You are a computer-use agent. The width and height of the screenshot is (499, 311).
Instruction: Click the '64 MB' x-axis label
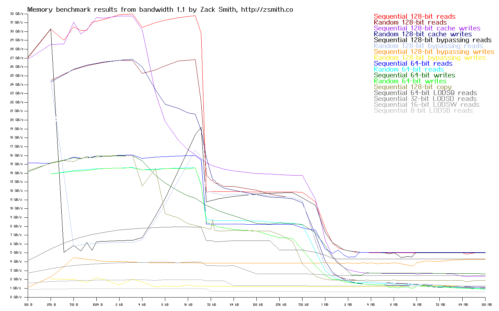(463, 305)
